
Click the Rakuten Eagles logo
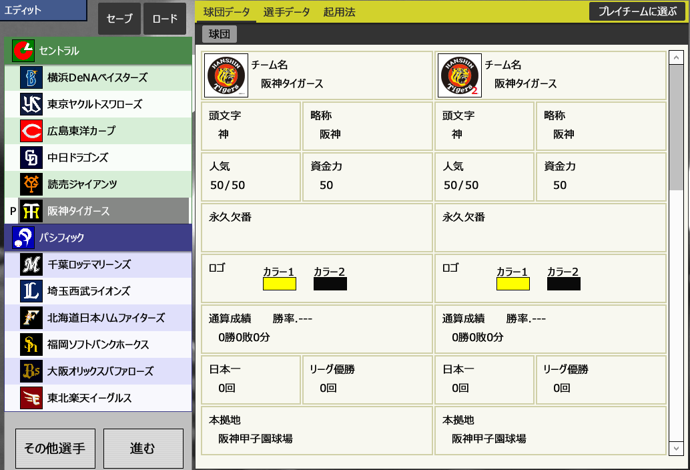pyautogui.click(x=31, y=398)
